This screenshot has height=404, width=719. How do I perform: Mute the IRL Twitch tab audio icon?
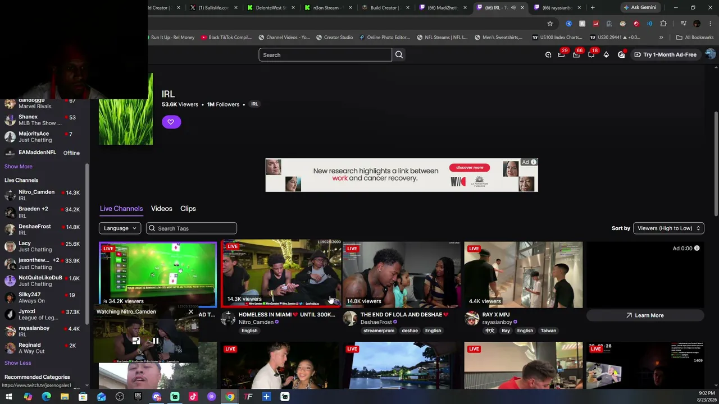(513, 8)
